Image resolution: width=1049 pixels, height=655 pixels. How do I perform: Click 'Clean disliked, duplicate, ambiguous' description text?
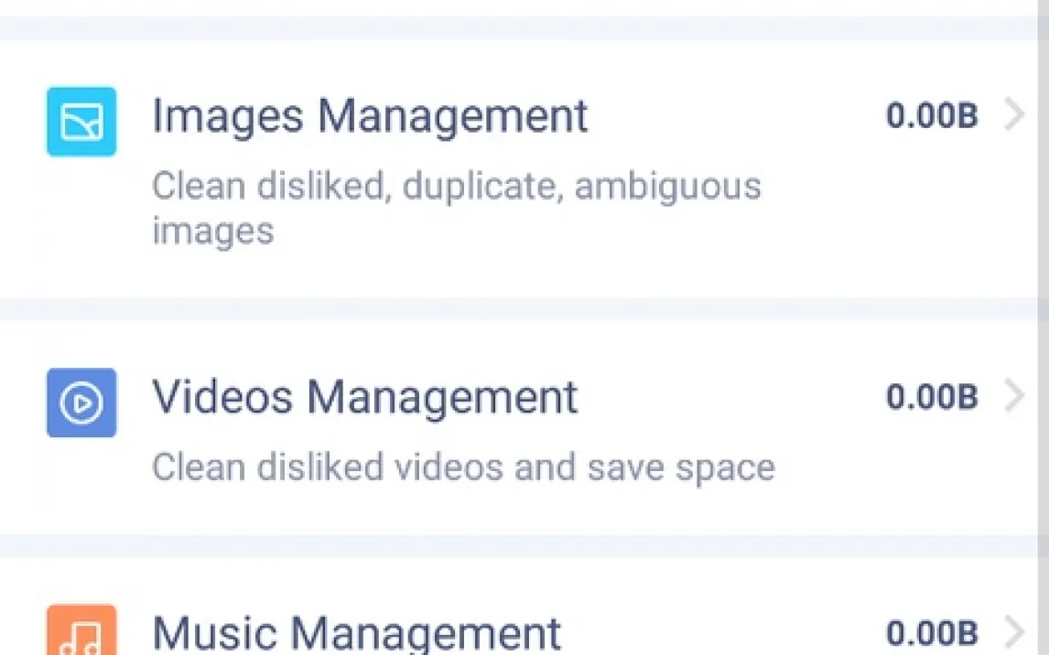[456, 186]
